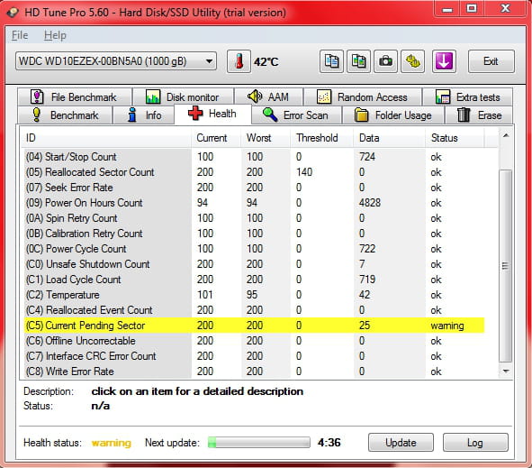Viewport: 532px width, 468px height.
Task: Click the 42°C temperature reading
Action: (266, 62)
